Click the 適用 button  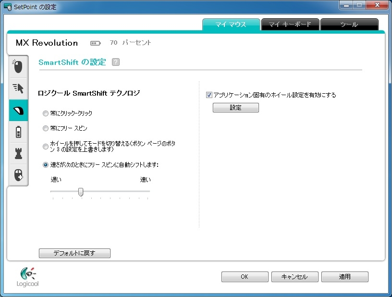coord(345,277)
